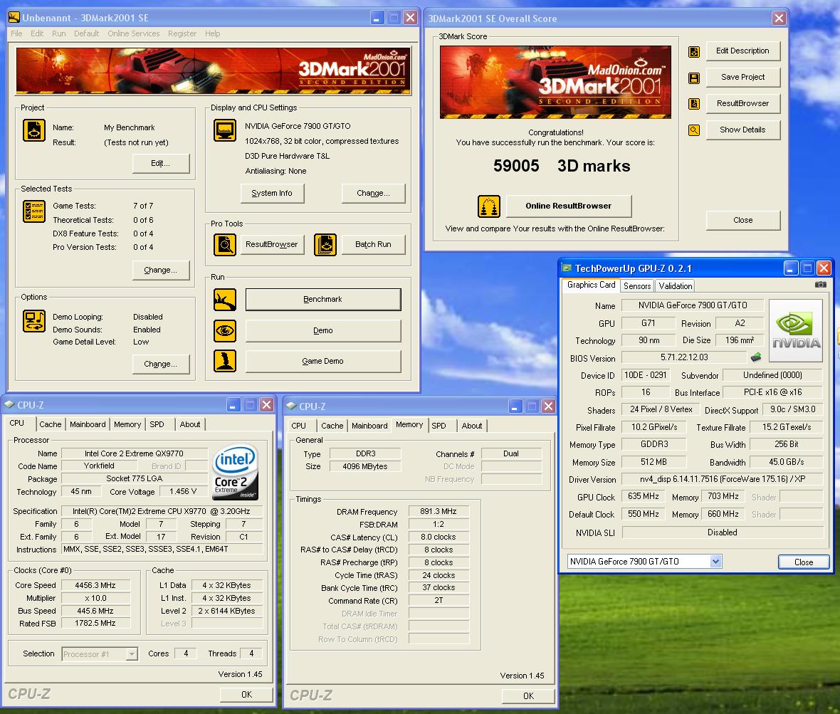Open the Online Services menu

coord(133,33)
